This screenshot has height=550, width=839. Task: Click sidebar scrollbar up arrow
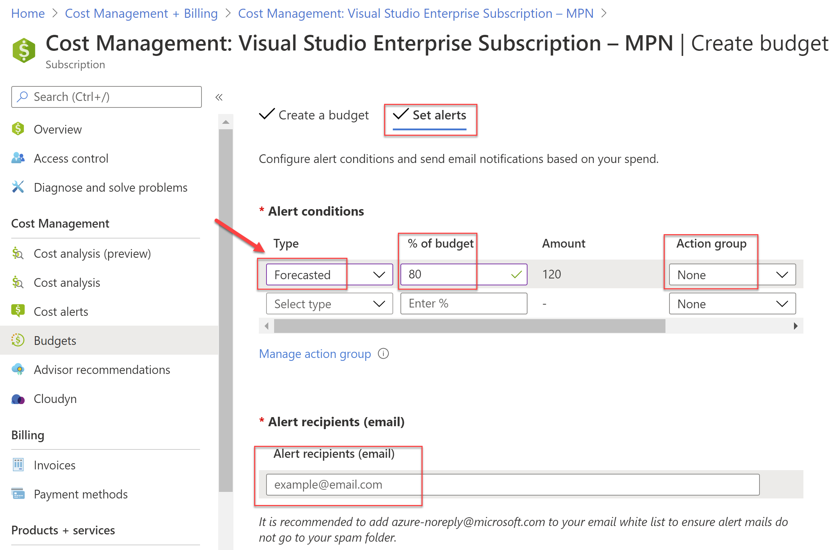226,122
